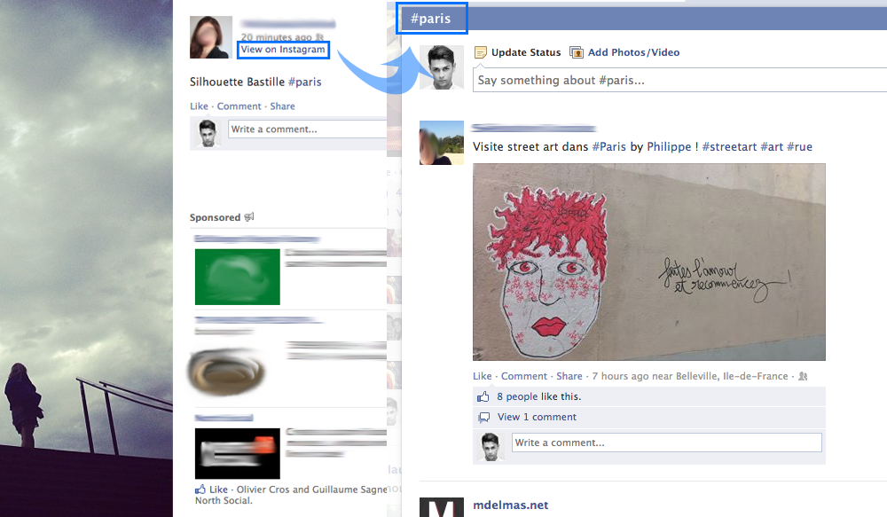Open the green sponsored ad image

(x=238, y=278)
